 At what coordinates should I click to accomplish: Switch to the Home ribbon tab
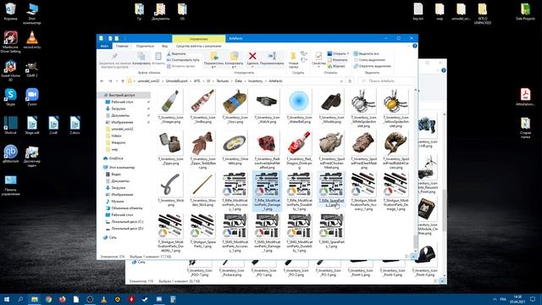point(122,46)
